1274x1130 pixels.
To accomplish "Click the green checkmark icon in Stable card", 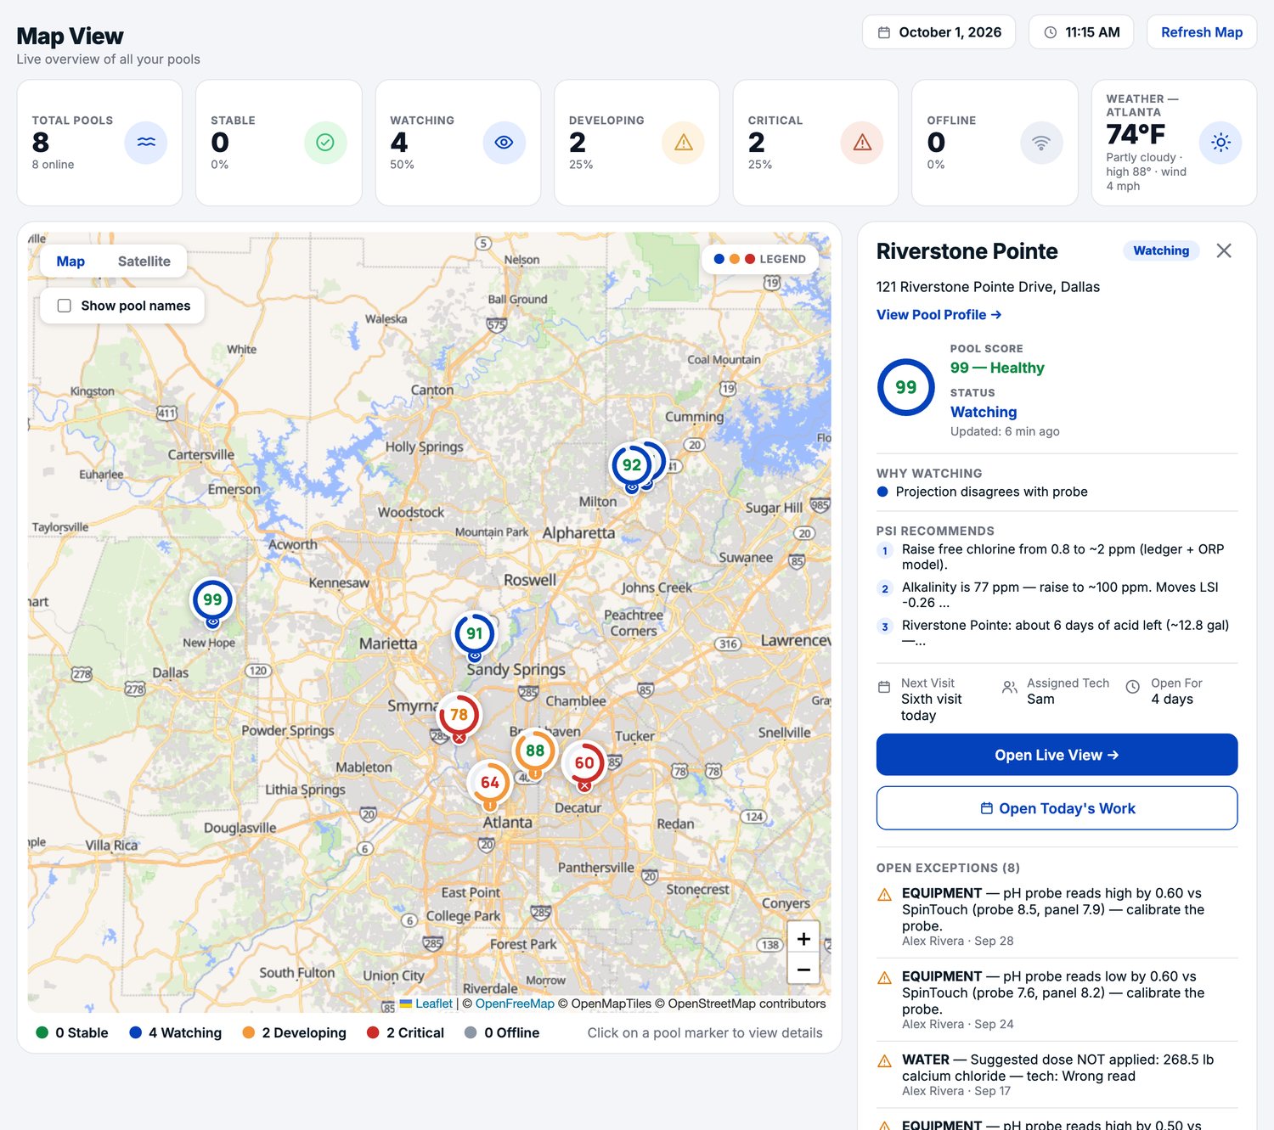I will [x=325, y=143].
